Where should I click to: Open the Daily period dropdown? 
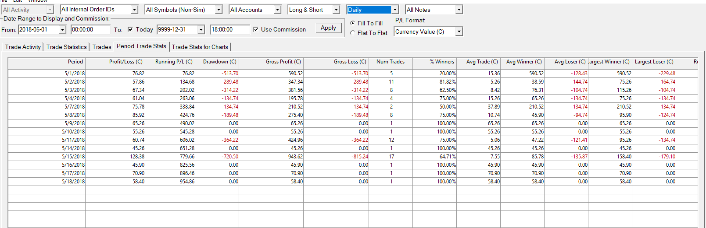(395, 10)
